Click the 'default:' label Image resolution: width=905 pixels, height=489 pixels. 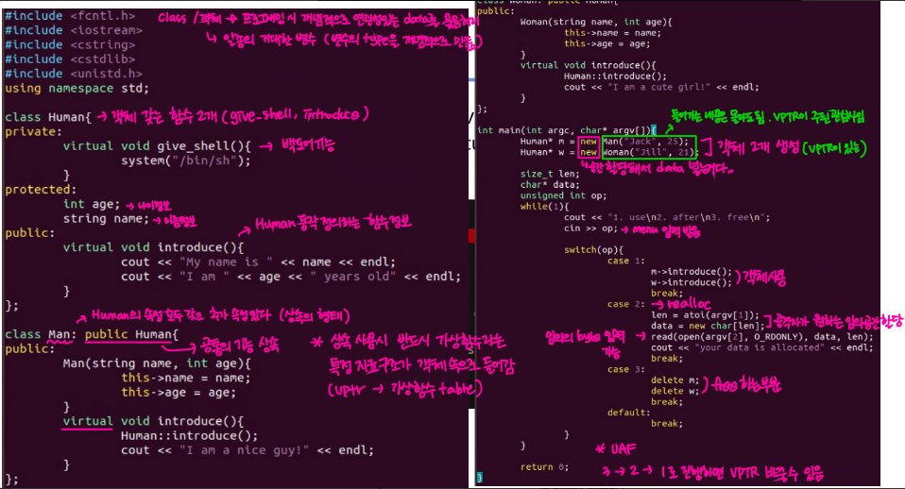pos(629,413)
